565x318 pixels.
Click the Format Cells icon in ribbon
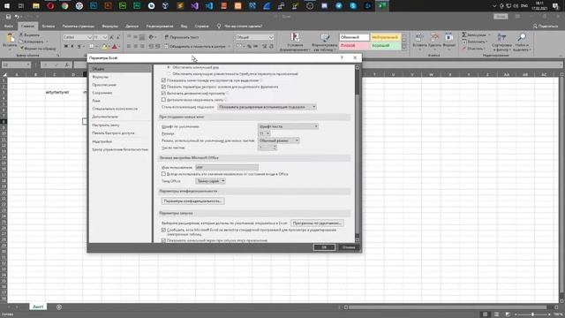click(449, 37)
